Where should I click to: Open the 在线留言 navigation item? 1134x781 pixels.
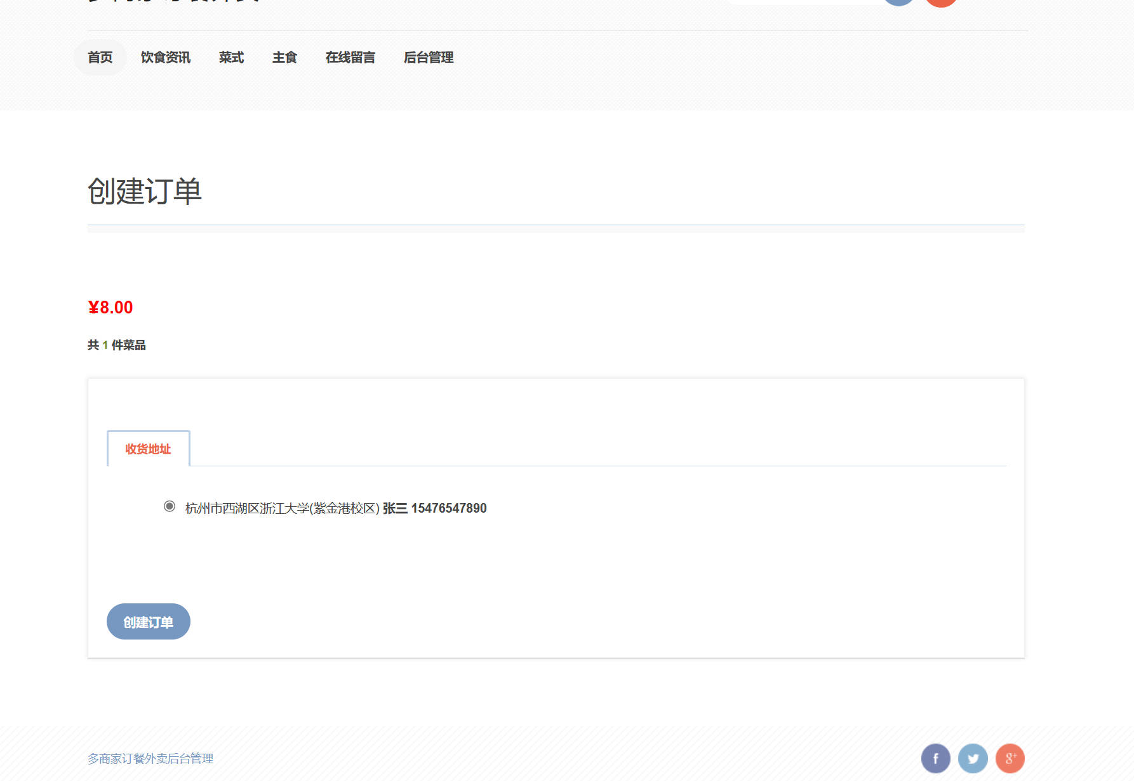tap(350, 58)
